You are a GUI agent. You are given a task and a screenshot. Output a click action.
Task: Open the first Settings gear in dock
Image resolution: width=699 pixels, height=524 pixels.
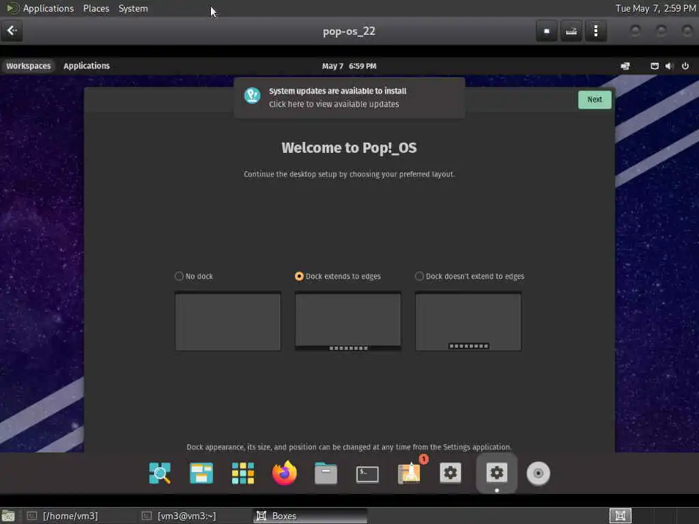tap(451, 473)
